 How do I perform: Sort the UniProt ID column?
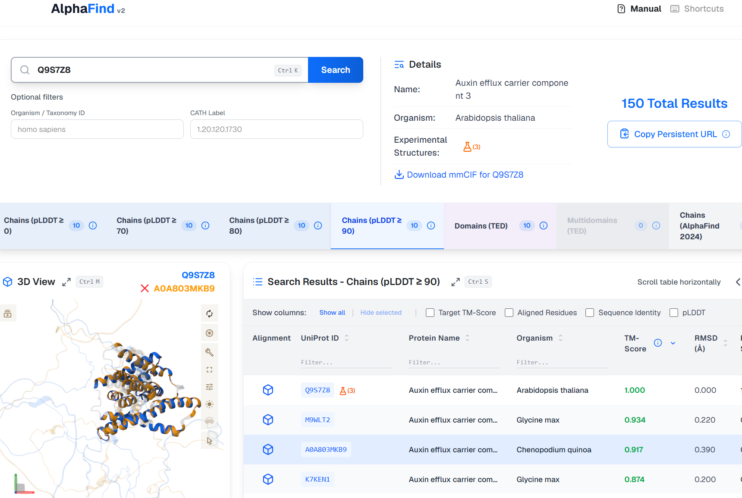pos(346,338)
